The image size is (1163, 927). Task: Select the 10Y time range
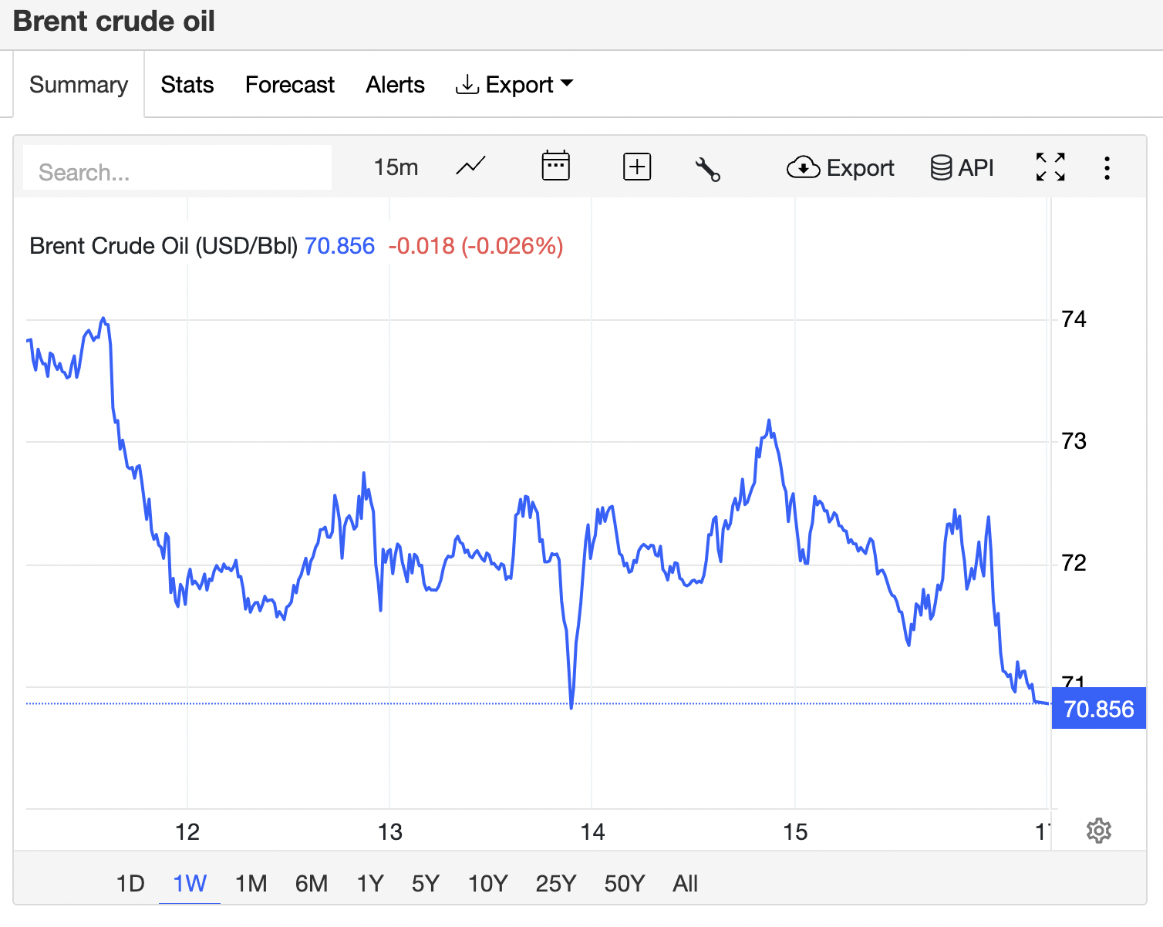click(488, 883)
